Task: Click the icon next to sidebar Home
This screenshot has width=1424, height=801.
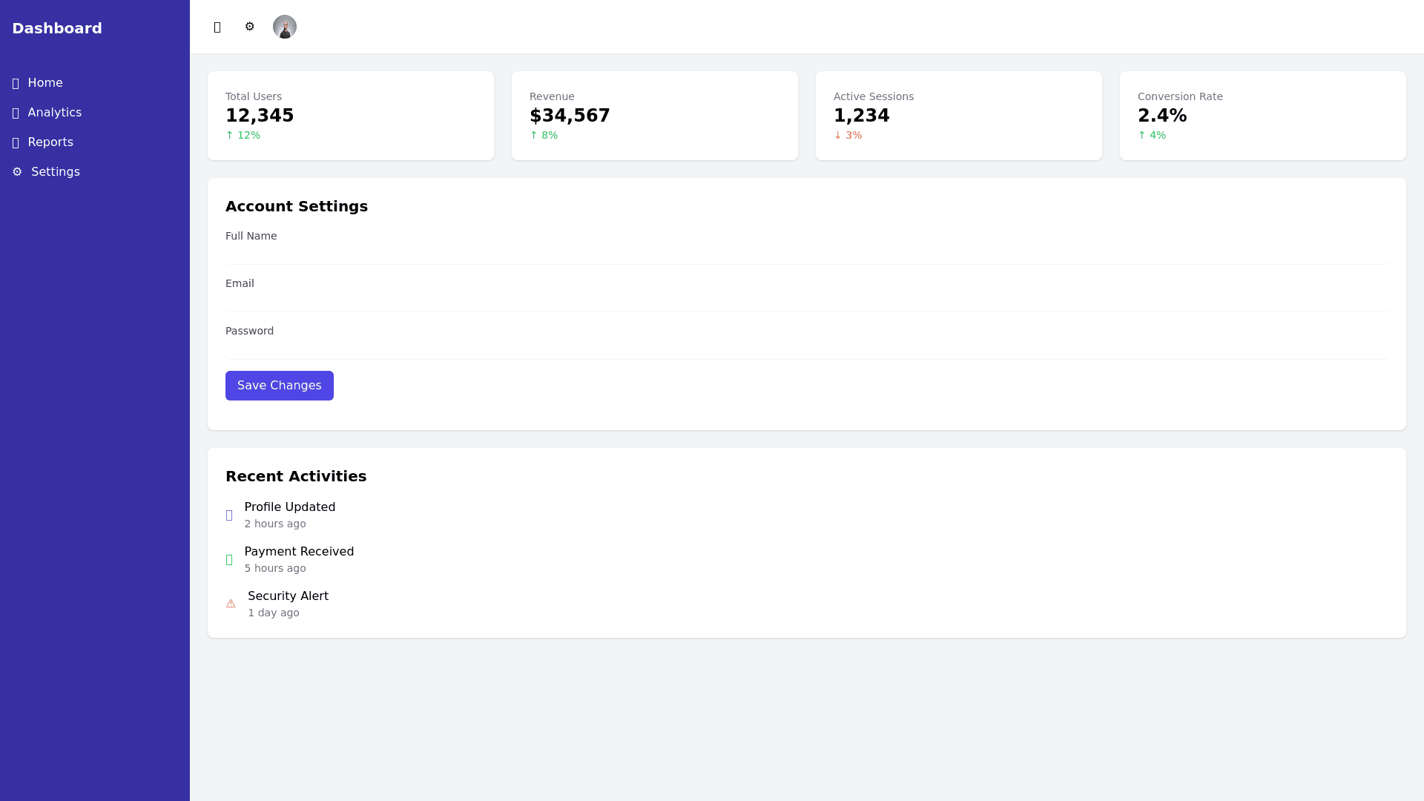Action: click(16, 83)
